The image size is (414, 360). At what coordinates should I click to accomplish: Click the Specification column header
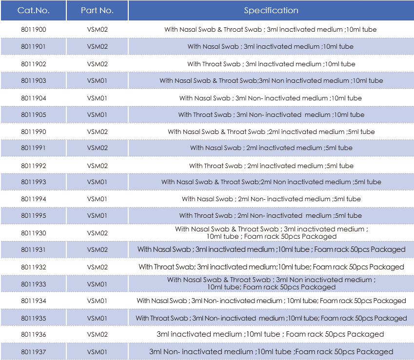point(271,10)
